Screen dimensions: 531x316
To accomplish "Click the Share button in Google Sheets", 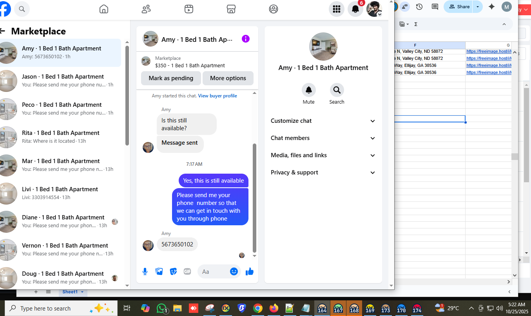I will 459,7.
